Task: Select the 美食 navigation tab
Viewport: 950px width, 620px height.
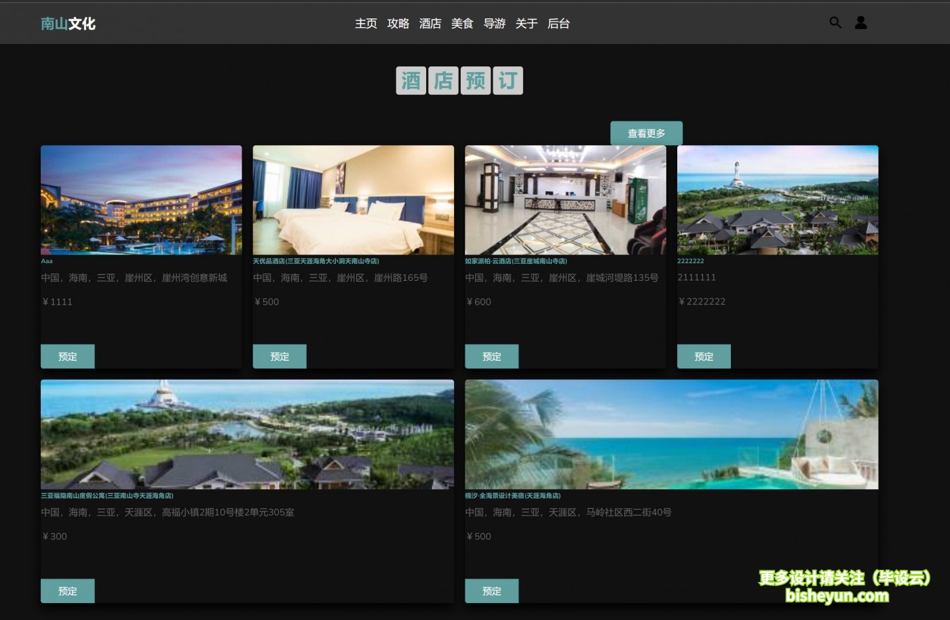Action: (x=462, y=23)
